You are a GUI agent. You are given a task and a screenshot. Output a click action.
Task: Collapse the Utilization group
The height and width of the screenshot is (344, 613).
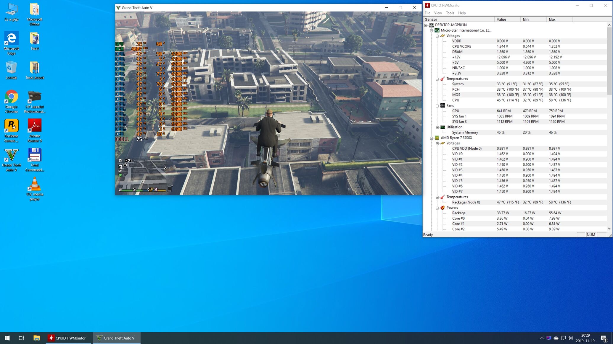437,127
